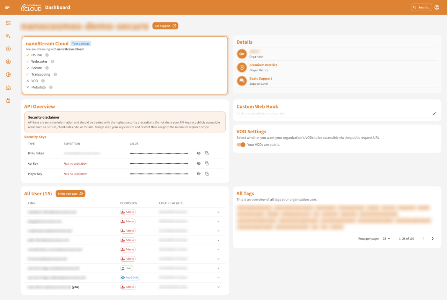This screenshot has height=300, width=447.
Task: Click the Search field in header
Action: [422, 7]
